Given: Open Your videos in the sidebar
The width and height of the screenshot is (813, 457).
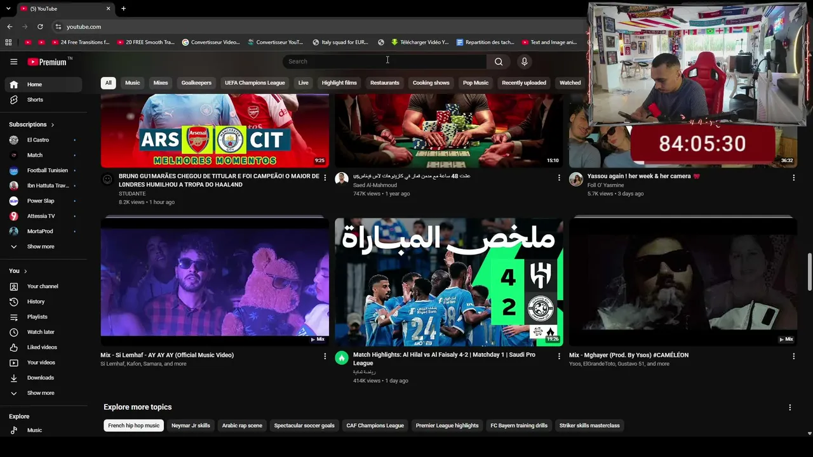Looking at the screenshot, I should pyautogui.click(x=43, y=362).
